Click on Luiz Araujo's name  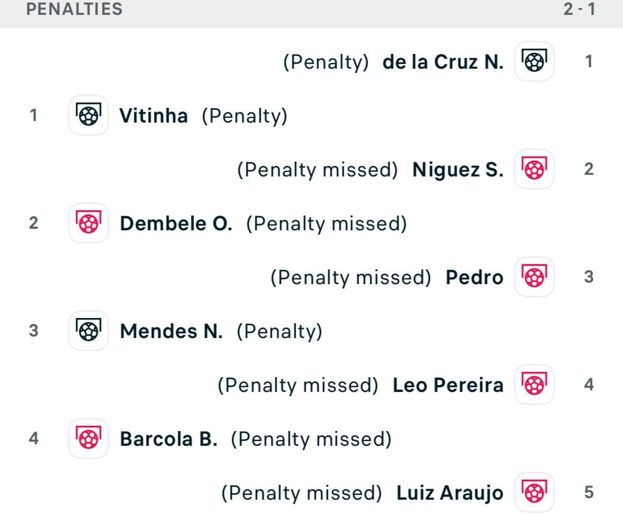click(x=450, y=493)
